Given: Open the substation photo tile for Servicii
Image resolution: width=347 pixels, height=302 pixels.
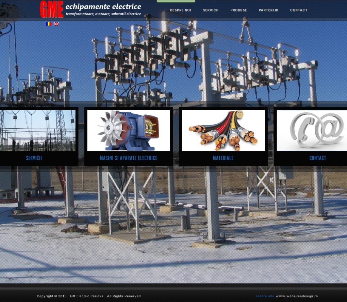Looking at the screenshot, I should [37, 130].
